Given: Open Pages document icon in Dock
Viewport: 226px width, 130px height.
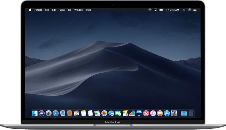Looking at the screenshot, I should 125,113.
